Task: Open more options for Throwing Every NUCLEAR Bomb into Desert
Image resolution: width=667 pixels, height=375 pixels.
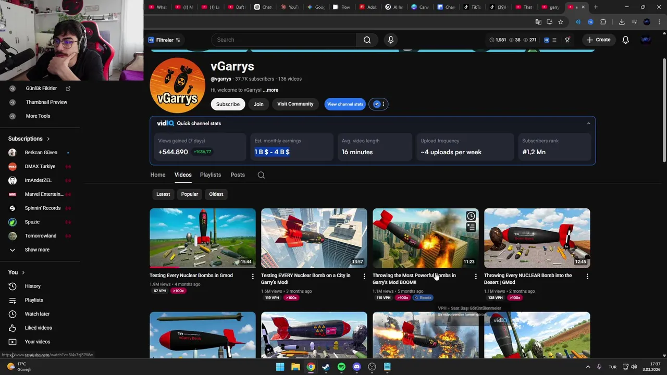Action: (587, 277)
